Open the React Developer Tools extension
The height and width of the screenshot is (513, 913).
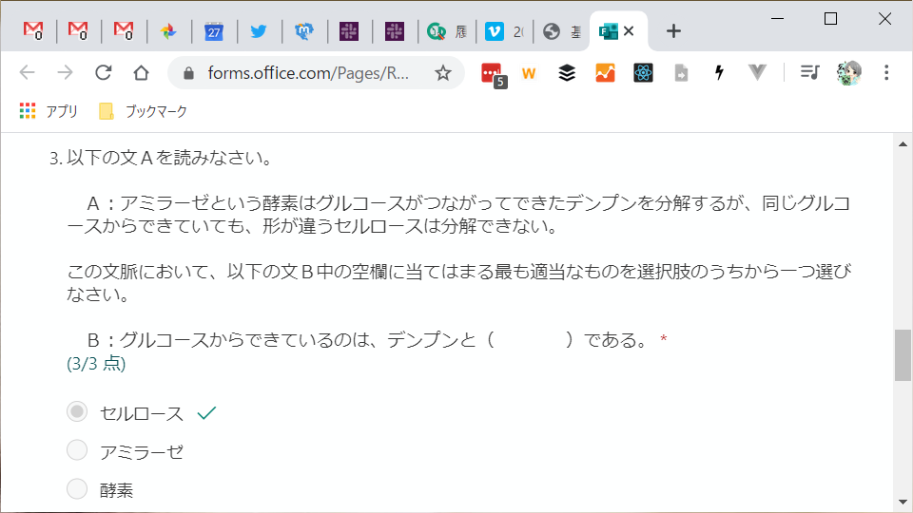tap(644, 73)
